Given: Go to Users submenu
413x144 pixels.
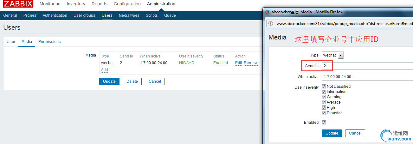Looking at the screenshot, I should 107,15.
